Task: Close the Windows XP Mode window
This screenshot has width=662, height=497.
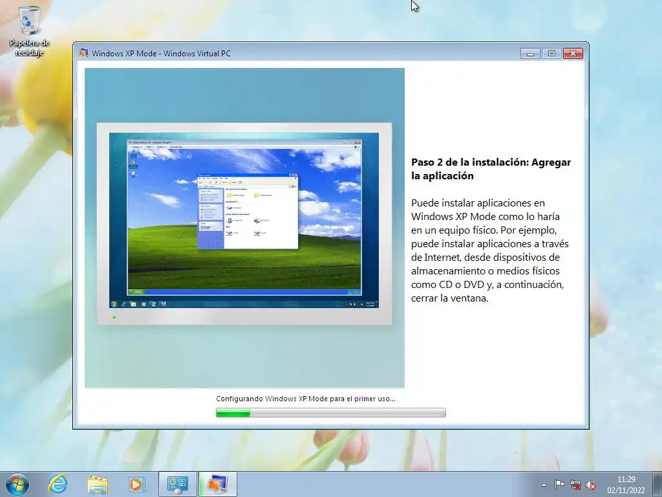Action: pos(573,53)
